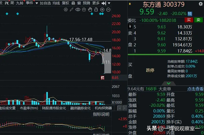The image size is (204, 135).
Task: Click the 总手 value 20869
Action: [x=159, y=116]
